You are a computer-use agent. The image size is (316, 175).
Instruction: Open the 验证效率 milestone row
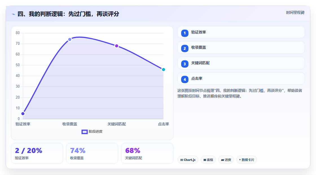[241, 32]
